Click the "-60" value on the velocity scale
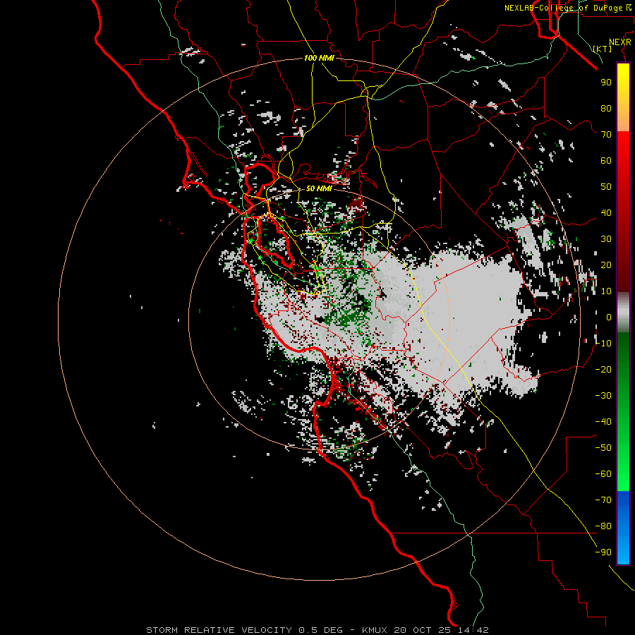This screenshot has height=635, width=635. (x=603, y=474)
